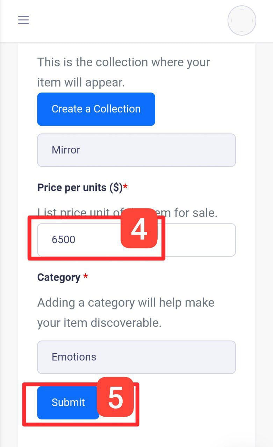Screen dimensions: 273x447
Task: Open the profile avatar circle
Action: pos(242,21)
